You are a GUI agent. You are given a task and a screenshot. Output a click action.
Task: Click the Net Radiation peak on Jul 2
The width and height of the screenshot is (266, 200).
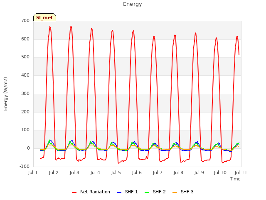[50, 27]
